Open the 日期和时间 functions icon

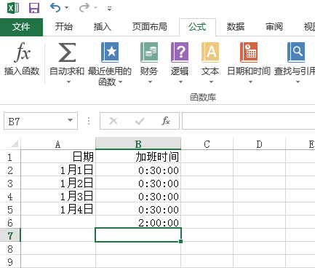(249, 52)
